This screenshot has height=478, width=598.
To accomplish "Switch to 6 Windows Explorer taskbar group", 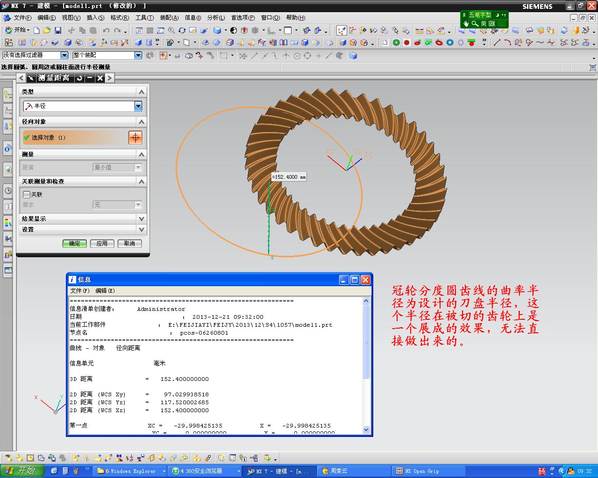I will [x=131, y=471].
